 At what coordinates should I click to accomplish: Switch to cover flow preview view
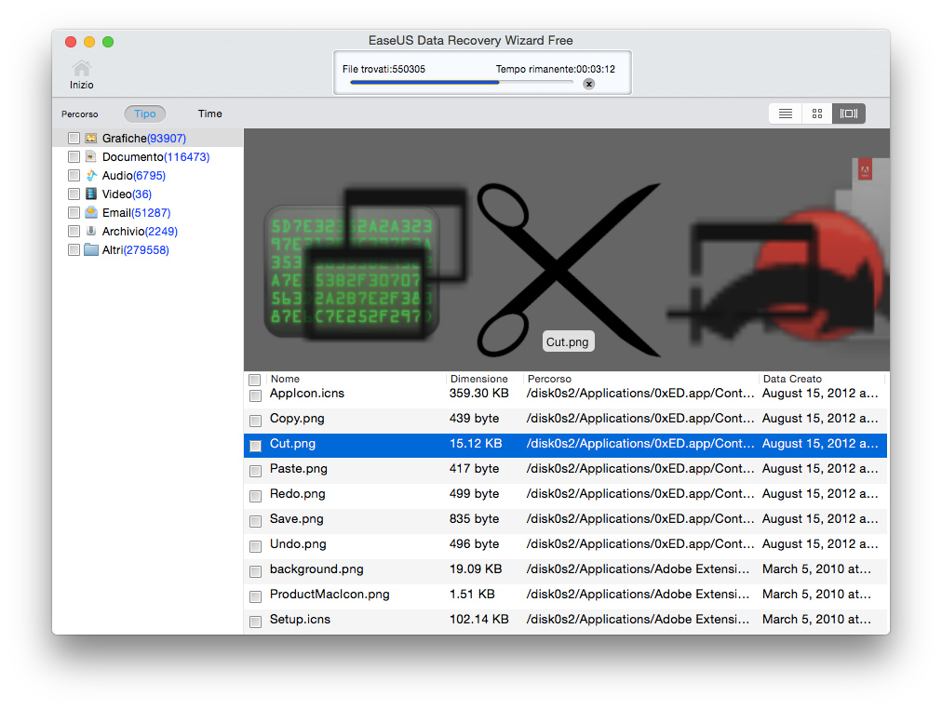[849, 114]
